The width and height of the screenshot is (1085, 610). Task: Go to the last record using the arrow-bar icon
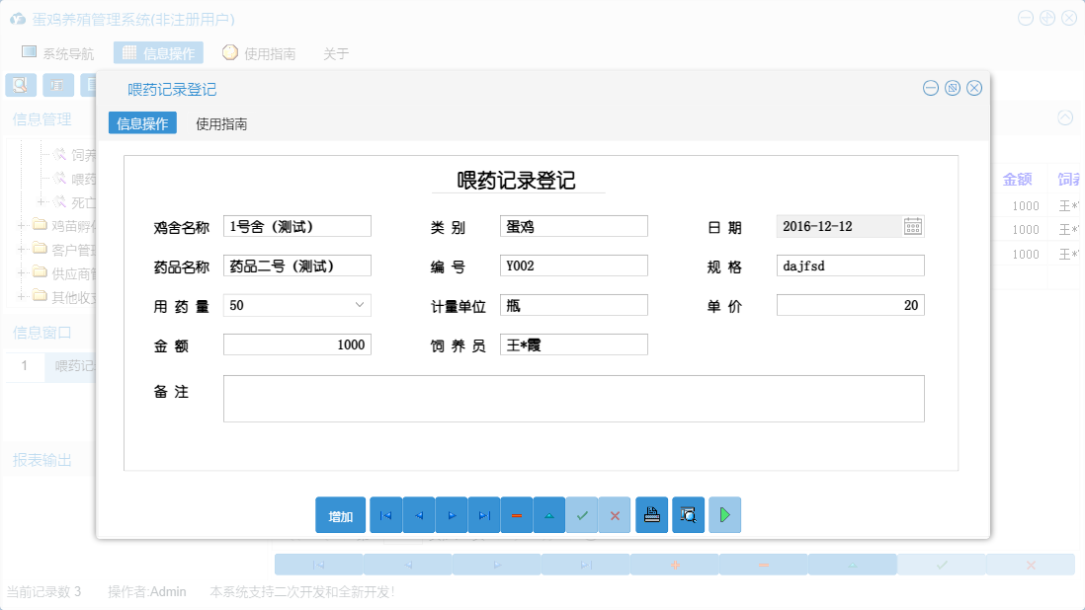[483, 514]
